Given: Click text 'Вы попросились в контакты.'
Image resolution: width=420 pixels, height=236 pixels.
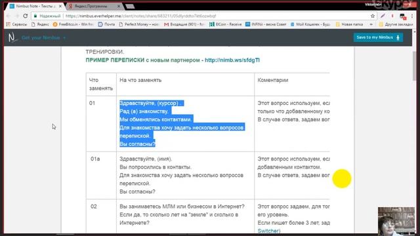Looking at the screenshot, I should point(156,167).
